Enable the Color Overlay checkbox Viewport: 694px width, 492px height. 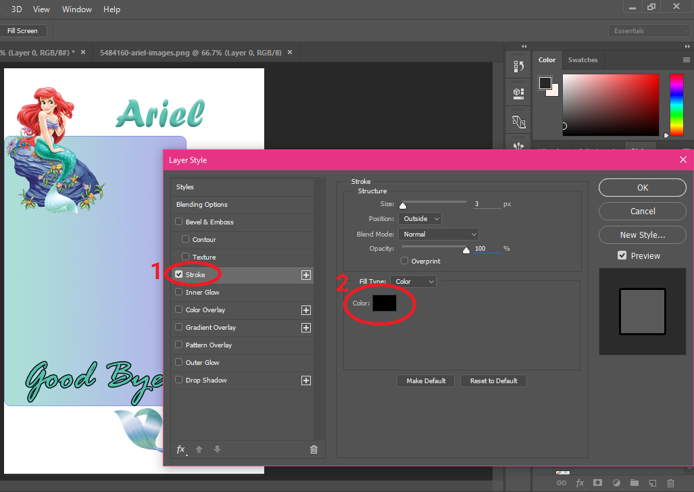(179, 309)
